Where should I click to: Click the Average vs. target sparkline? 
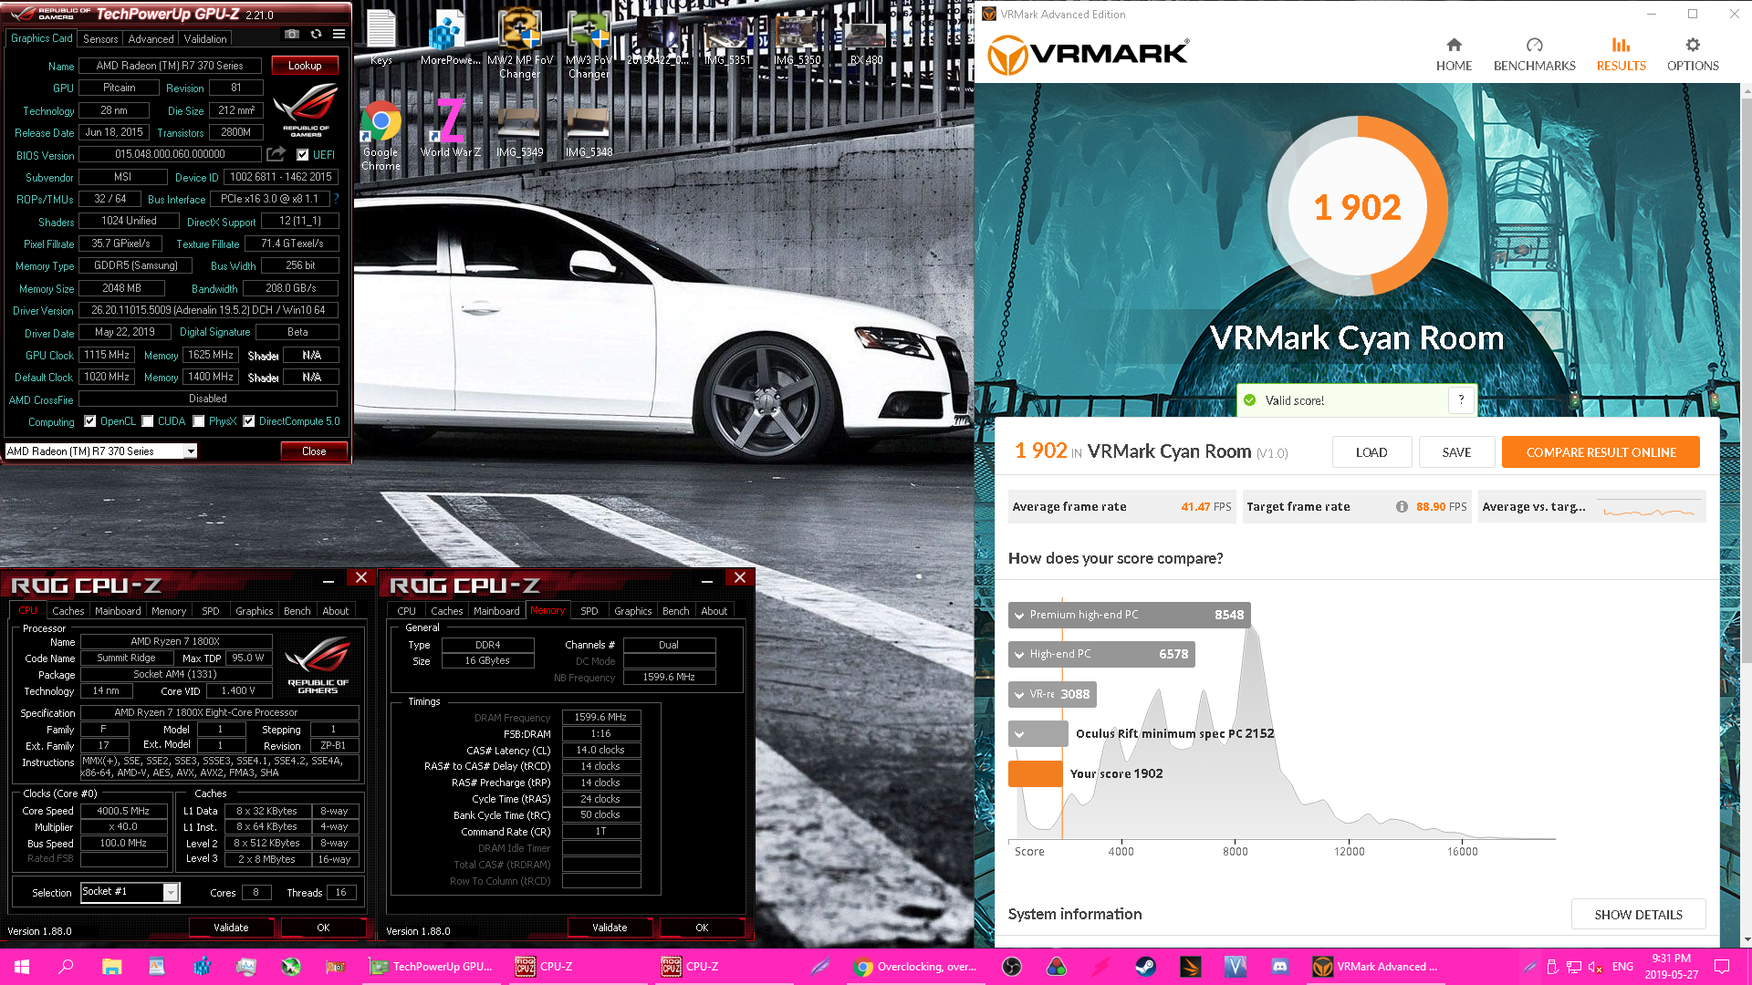[1648, 510]
